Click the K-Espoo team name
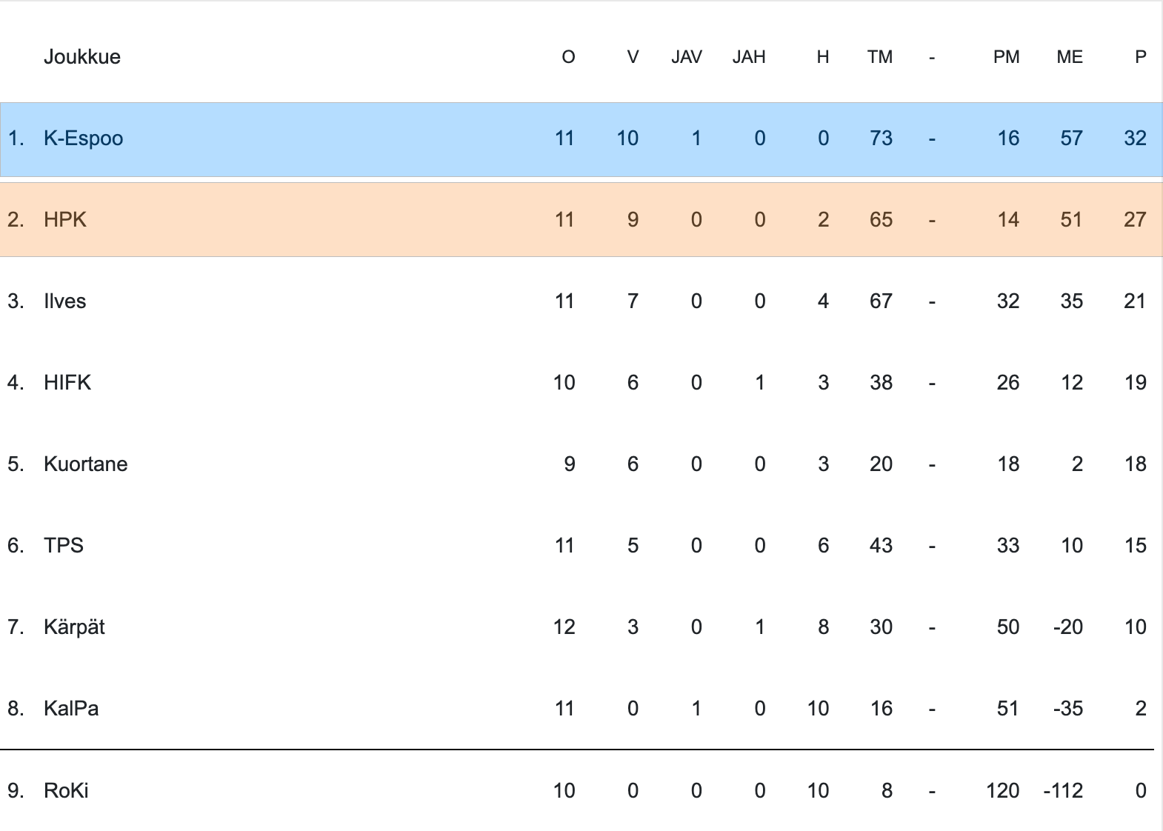The height and width of the screenshot is (831, 1163). 83,138
